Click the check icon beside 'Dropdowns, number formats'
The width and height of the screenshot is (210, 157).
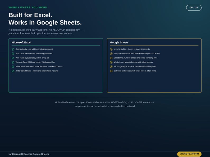point(111,58)
